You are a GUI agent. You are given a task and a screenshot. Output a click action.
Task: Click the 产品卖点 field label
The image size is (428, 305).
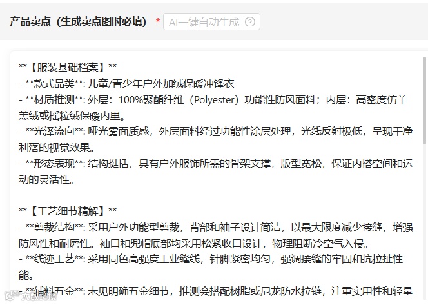point(78,21)
